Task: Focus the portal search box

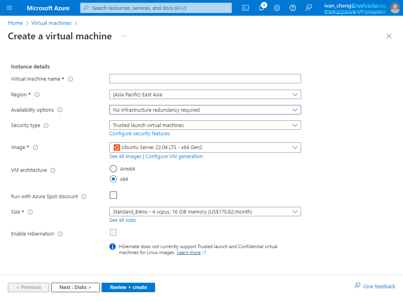Action: 156,8
